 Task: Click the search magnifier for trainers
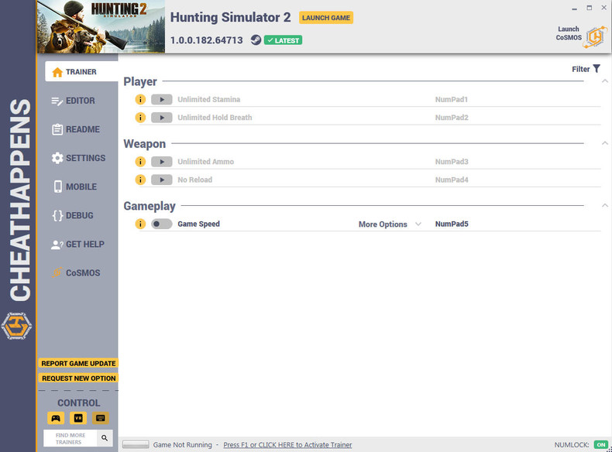tap(105, 438)
